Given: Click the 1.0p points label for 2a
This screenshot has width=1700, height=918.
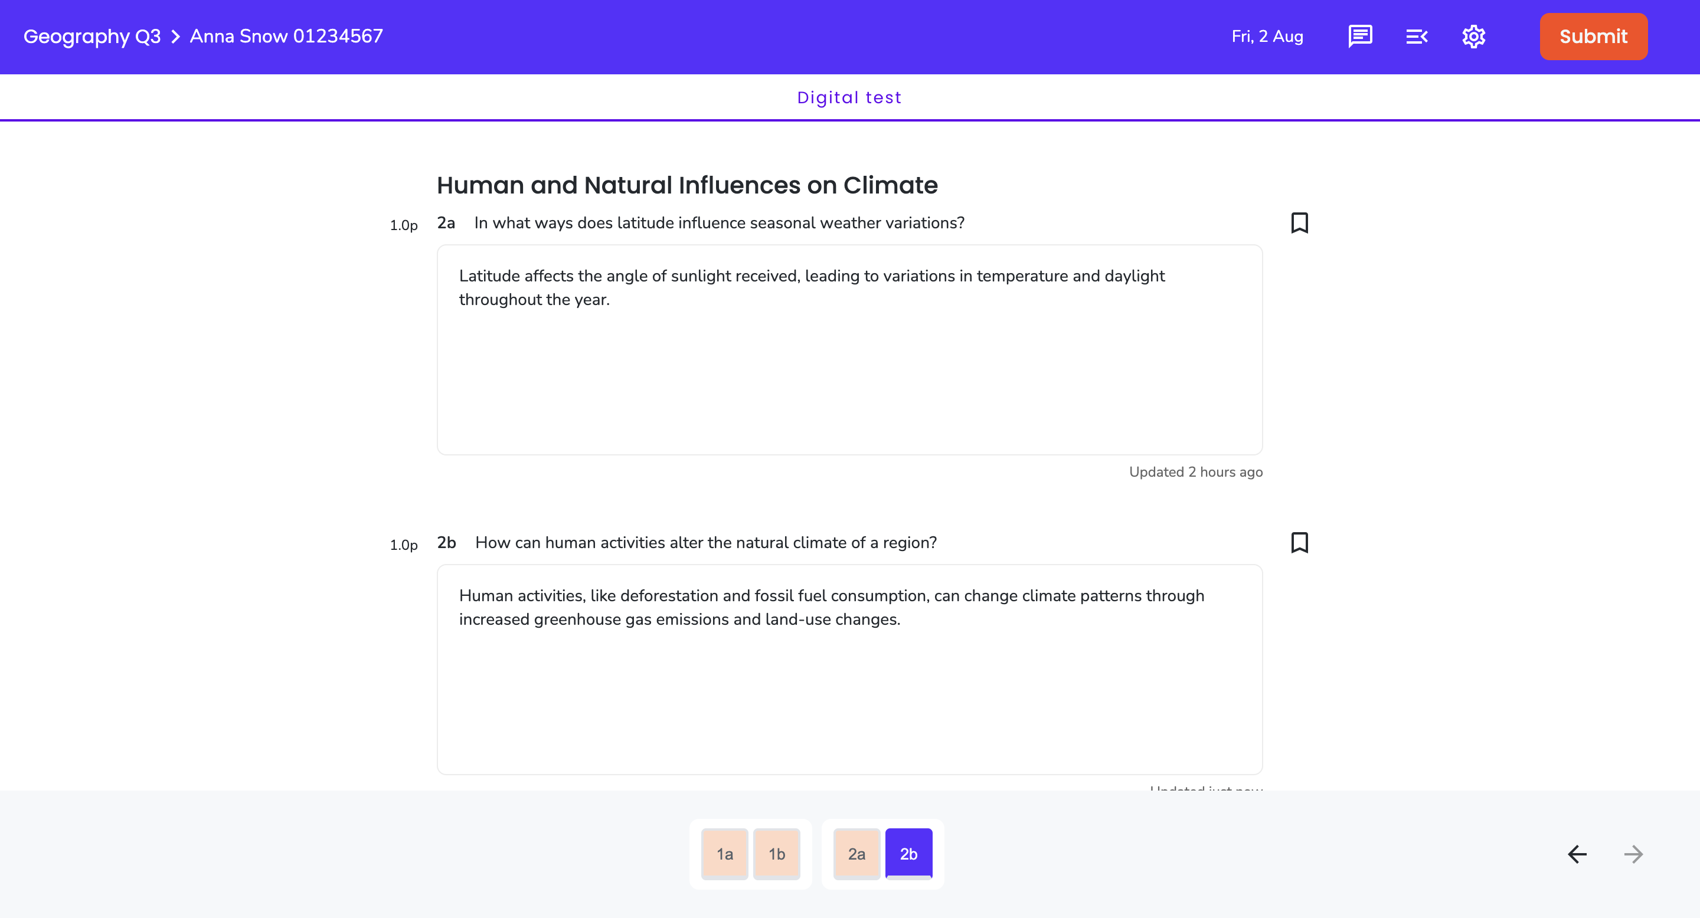Looking at the screenshot, I should point(404,225).
